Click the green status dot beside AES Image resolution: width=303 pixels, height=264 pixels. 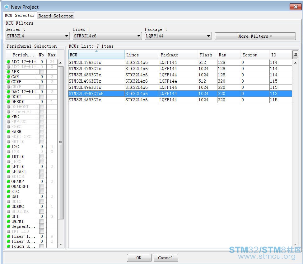[8, 72]
